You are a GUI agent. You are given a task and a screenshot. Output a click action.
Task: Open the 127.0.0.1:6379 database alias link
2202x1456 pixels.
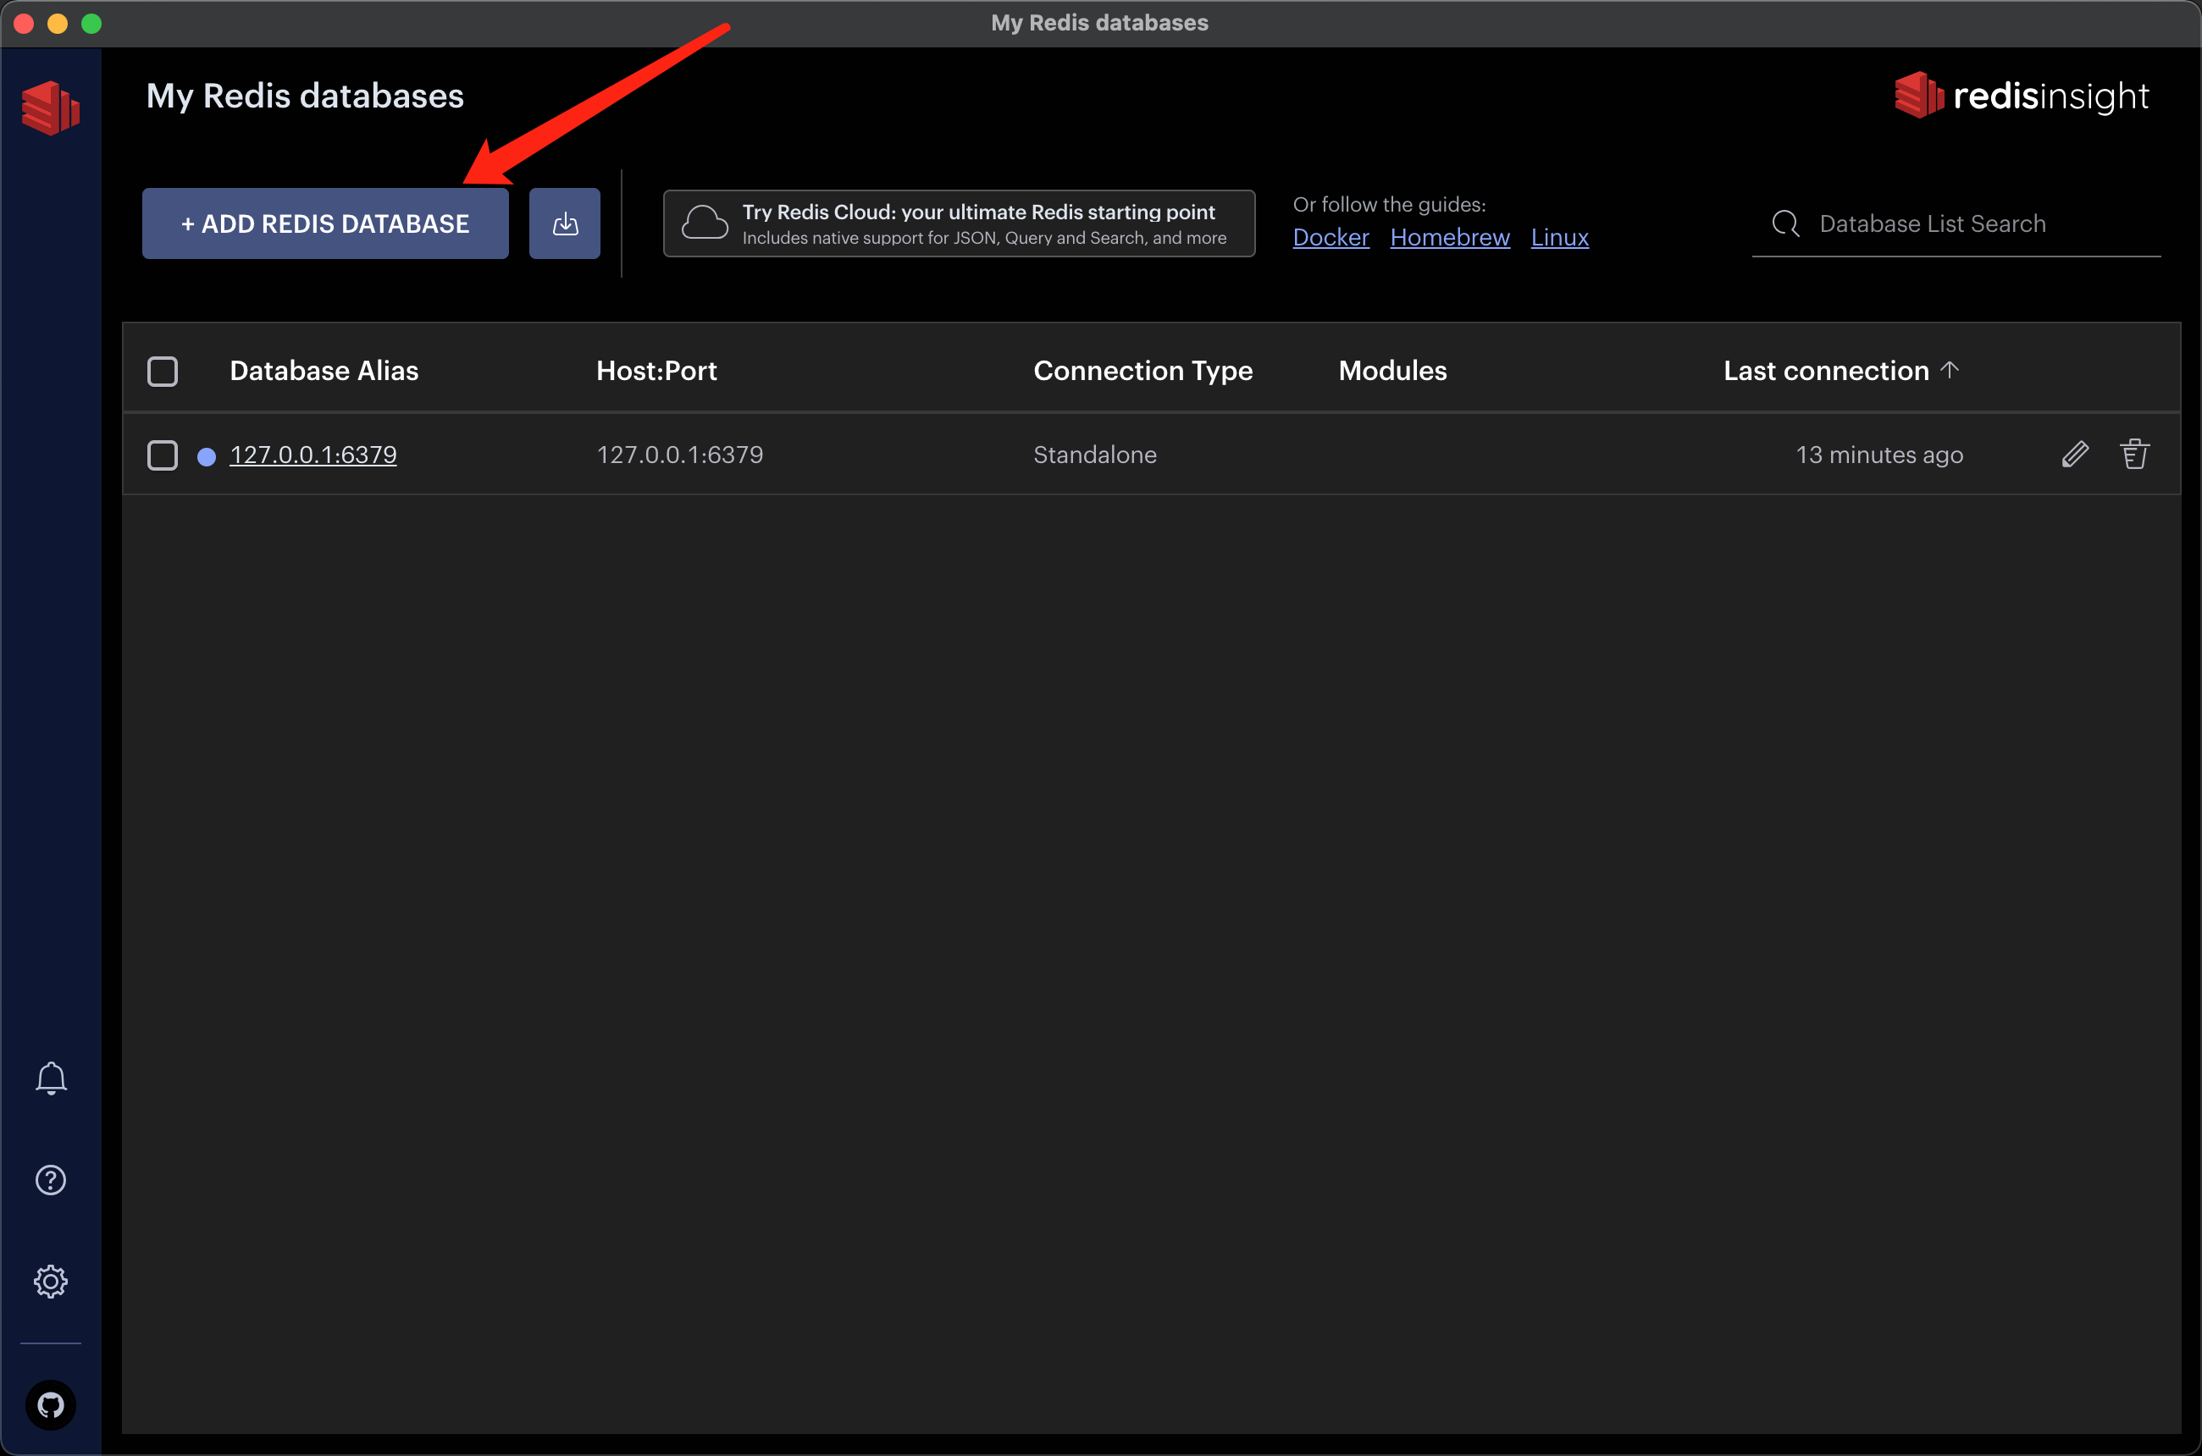pyautogui.click(x=313, y=455)
